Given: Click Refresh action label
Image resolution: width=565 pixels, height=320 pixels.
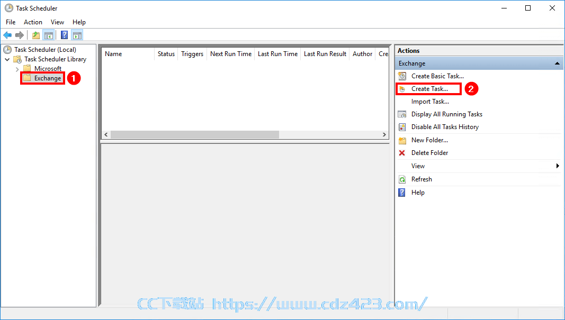Looking at the screenshot, I should pos(421,179).
